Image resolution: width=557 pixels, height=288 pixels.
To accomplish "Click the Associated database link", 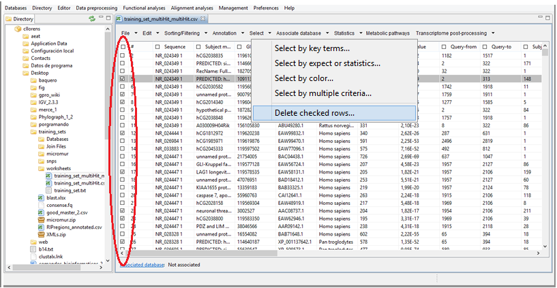I will (x=140, y=264).
